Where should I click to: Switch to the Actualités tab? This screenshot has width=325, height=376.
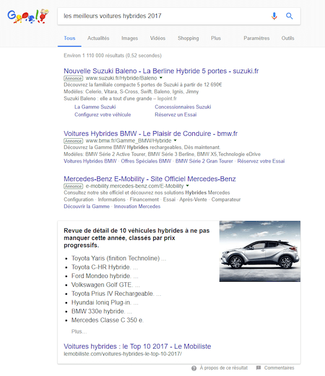pos(98,38)
